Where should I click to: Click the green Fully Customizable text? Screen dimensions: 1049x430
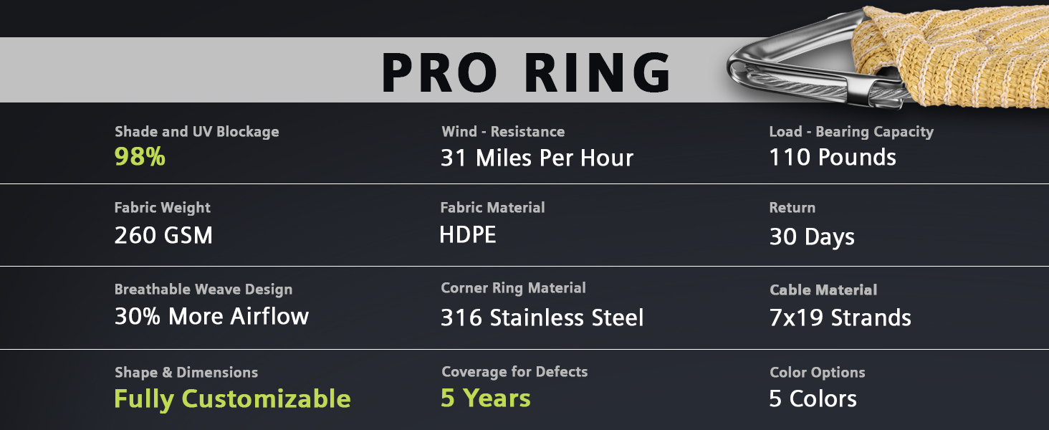click(x=232, y=399)
